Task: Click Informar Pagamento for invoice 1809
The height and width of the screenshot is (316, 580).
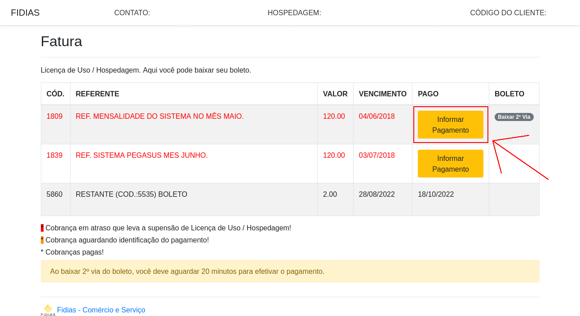Action: click(x=450, y=125)
